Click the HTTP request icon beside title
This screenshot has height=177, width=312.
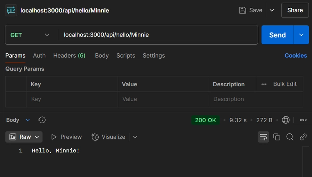[11, 10]
